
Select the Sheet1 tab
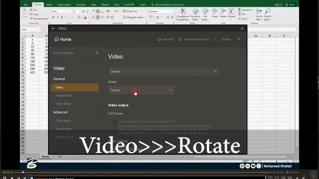coord(45,157)
